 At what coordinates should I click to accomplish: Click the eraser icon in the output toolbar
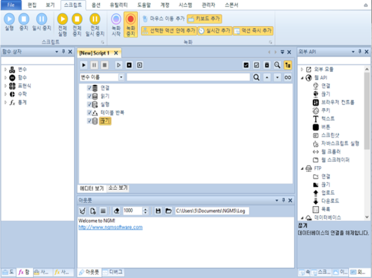pyautogui.click(x=116, y=210)
